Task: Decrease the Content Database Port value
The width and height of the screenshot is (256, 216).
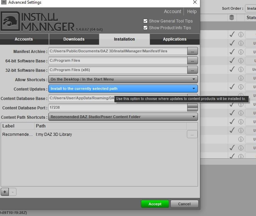Action: 193,109
